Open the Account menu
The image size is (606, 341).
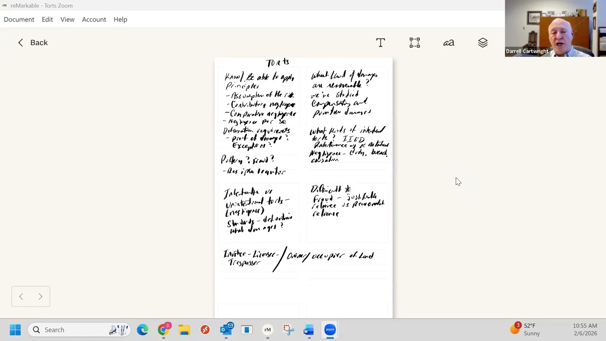94,19
